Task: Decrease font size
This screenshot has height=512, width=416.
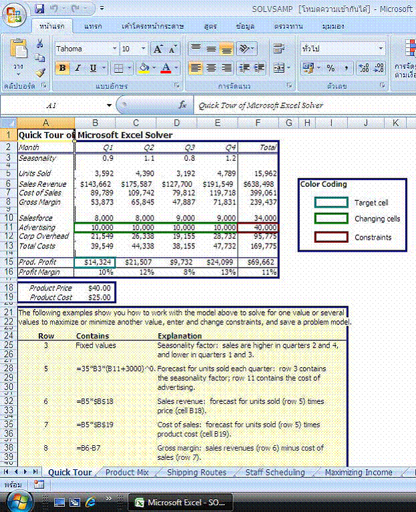Action: [172, 49]
